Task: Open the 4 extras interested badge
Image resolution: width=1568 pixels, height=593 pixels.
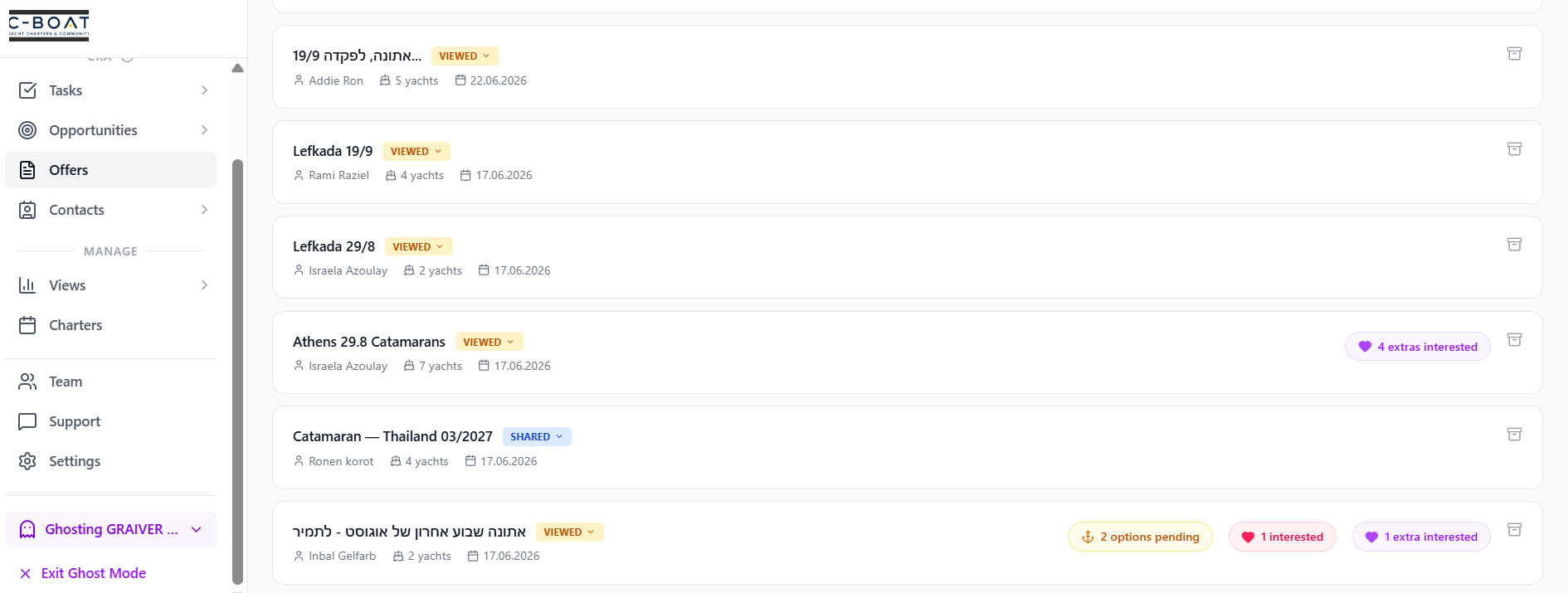Action: point(1417,347)
